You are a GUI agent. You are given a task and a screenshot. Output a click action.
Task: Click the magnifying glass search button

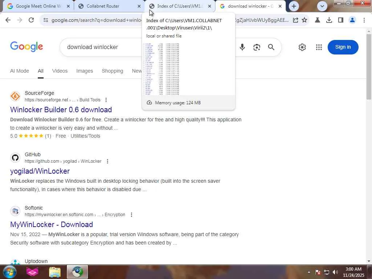[x=271, y=47]
